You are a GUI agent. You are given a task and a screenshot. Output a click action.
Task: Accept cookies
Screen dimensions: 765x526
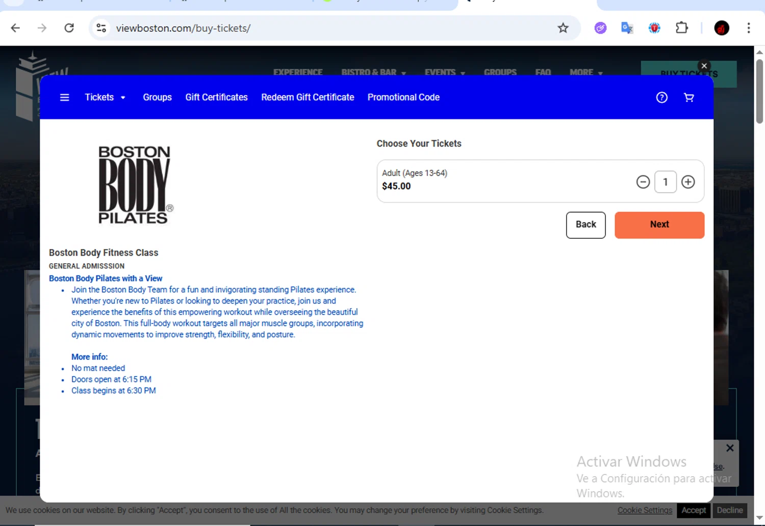pos(694,510)
